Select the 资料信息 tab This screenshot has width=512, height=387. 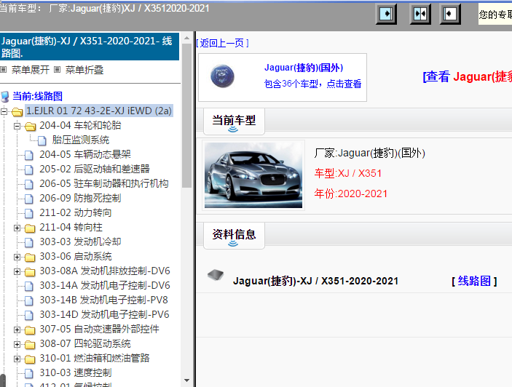point(234,236)
